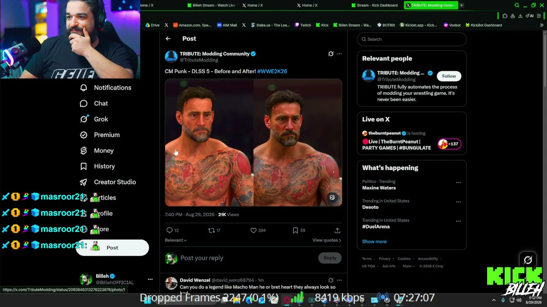The width and height of the screenshot is (547, 307).
Task: Open the Voxbot bookmark
Action: point(452,25)
